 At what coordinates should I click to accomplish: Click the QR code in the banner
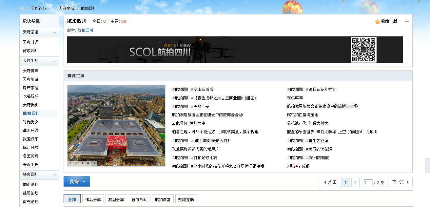pos(363,50)
